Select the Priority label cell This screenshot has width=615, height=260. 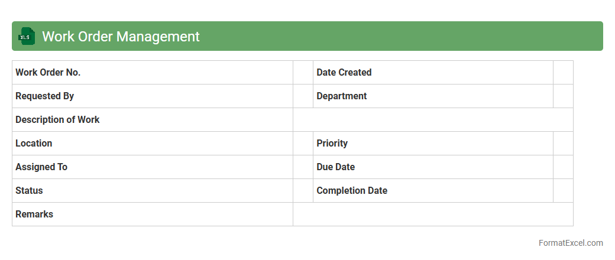coord(433,143)
